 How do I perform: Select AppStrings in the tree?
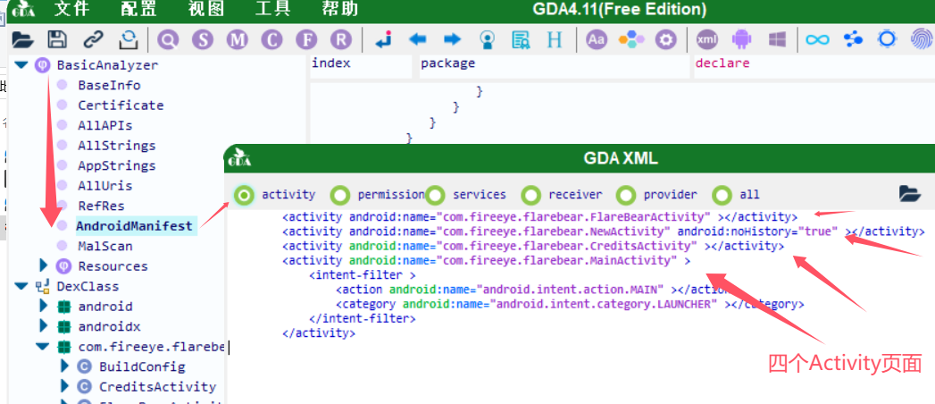coord(117,166)
